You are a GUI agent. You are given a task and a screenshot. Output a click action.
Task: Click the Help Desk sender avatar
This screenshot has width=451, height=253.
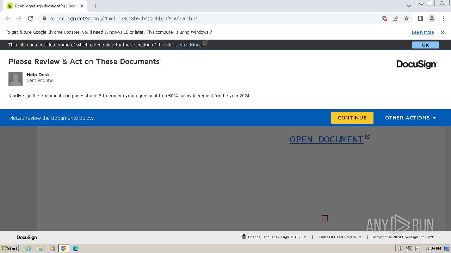pos(16,79)
